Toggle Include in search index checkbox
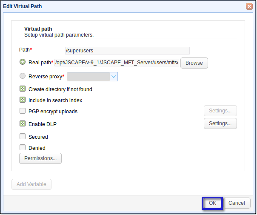The width and height of the screenshot is (257, 215). tap(23, 100)
